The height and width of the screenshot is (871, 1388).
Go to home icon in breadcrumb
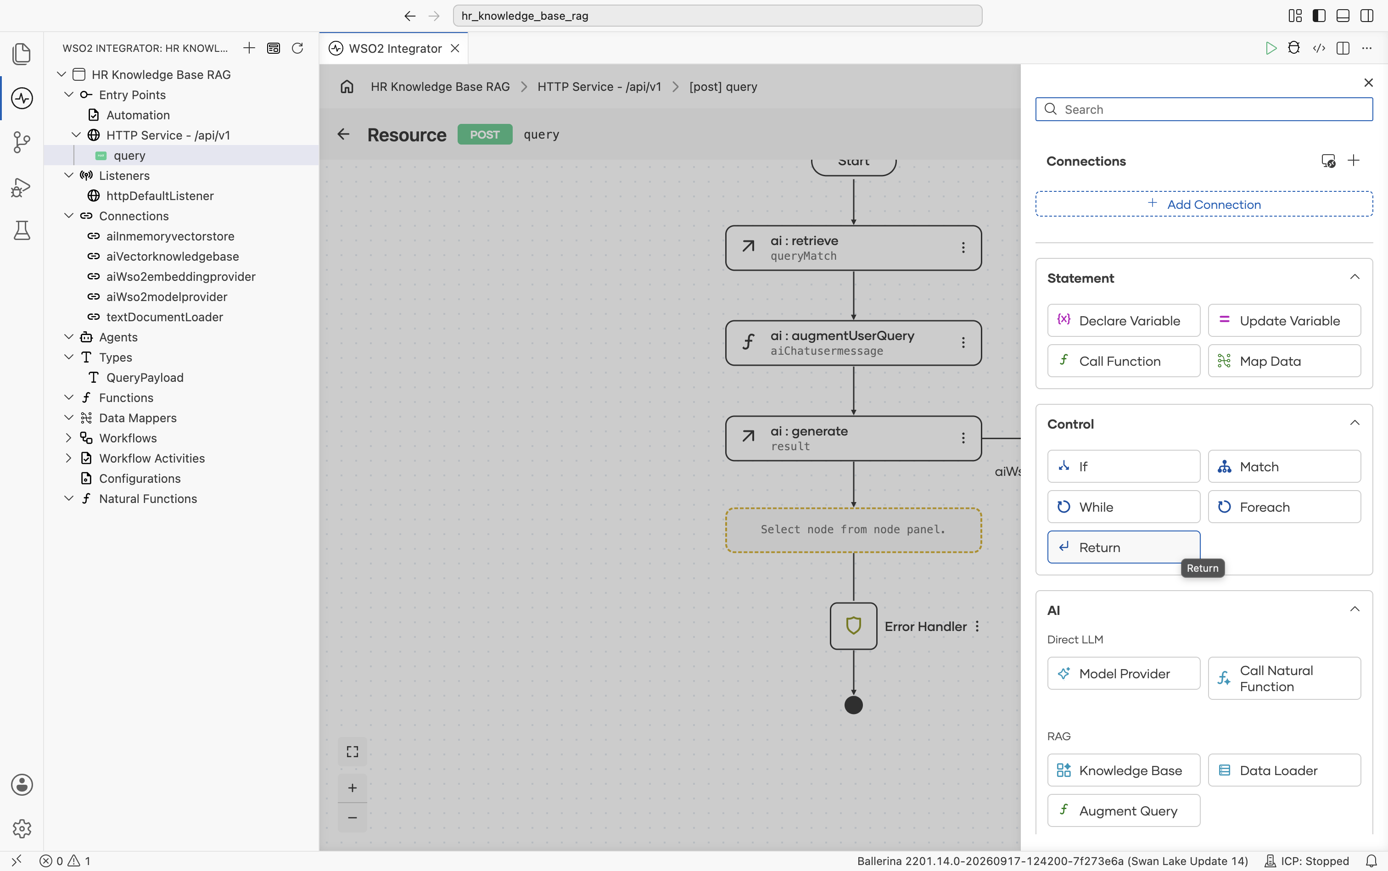347,86
